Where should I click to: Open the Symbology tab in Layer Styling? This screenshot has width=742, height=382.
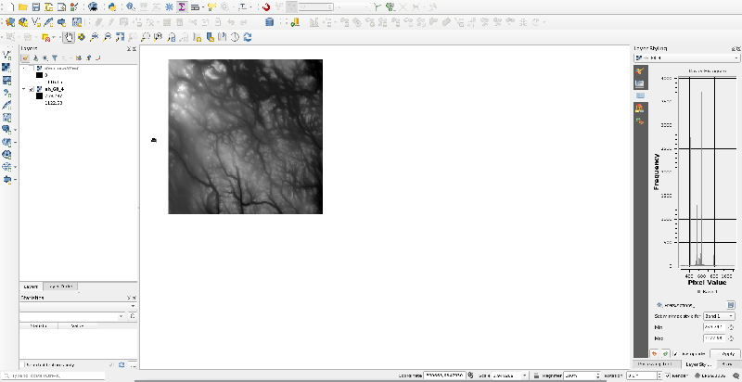(640, 70)
